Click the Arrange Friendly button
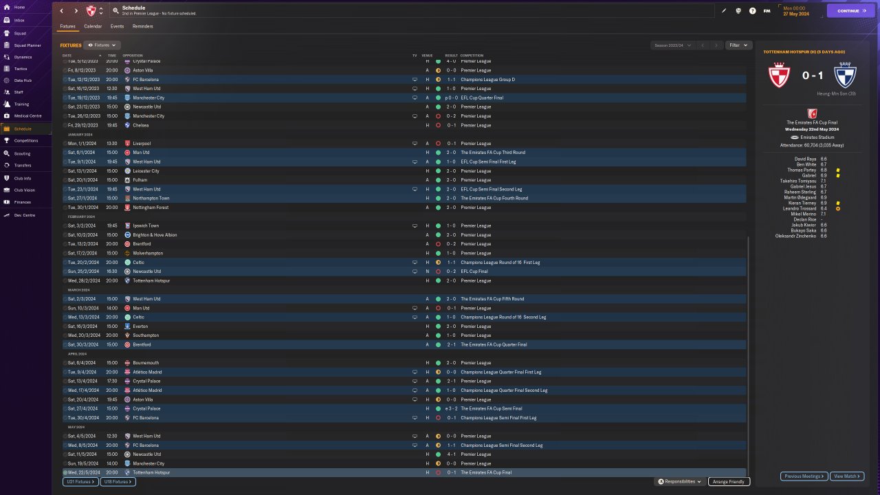The width and height of the screenshot is (880, 495). [729, 482]
